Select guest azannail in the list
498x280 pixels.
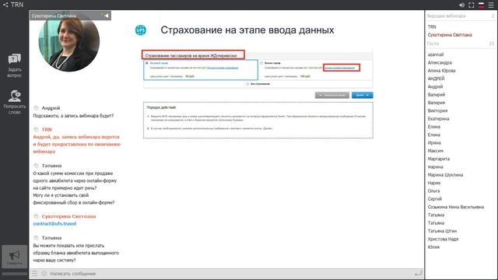(436, 54)
